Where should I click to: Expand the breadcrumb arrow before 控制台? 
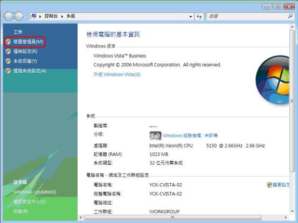[x=40, y=16]
